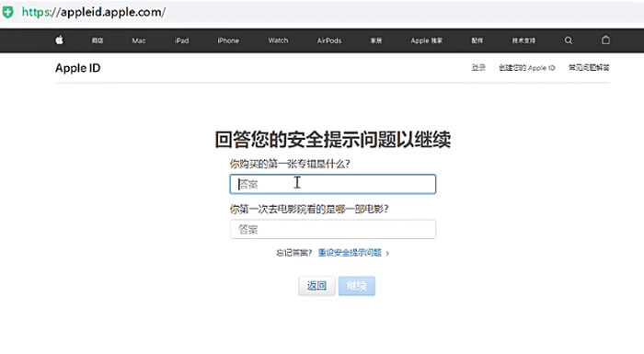Click the 继续 continue button
The height and width of the screenshot is (354, 644).
tap(357, 286)
